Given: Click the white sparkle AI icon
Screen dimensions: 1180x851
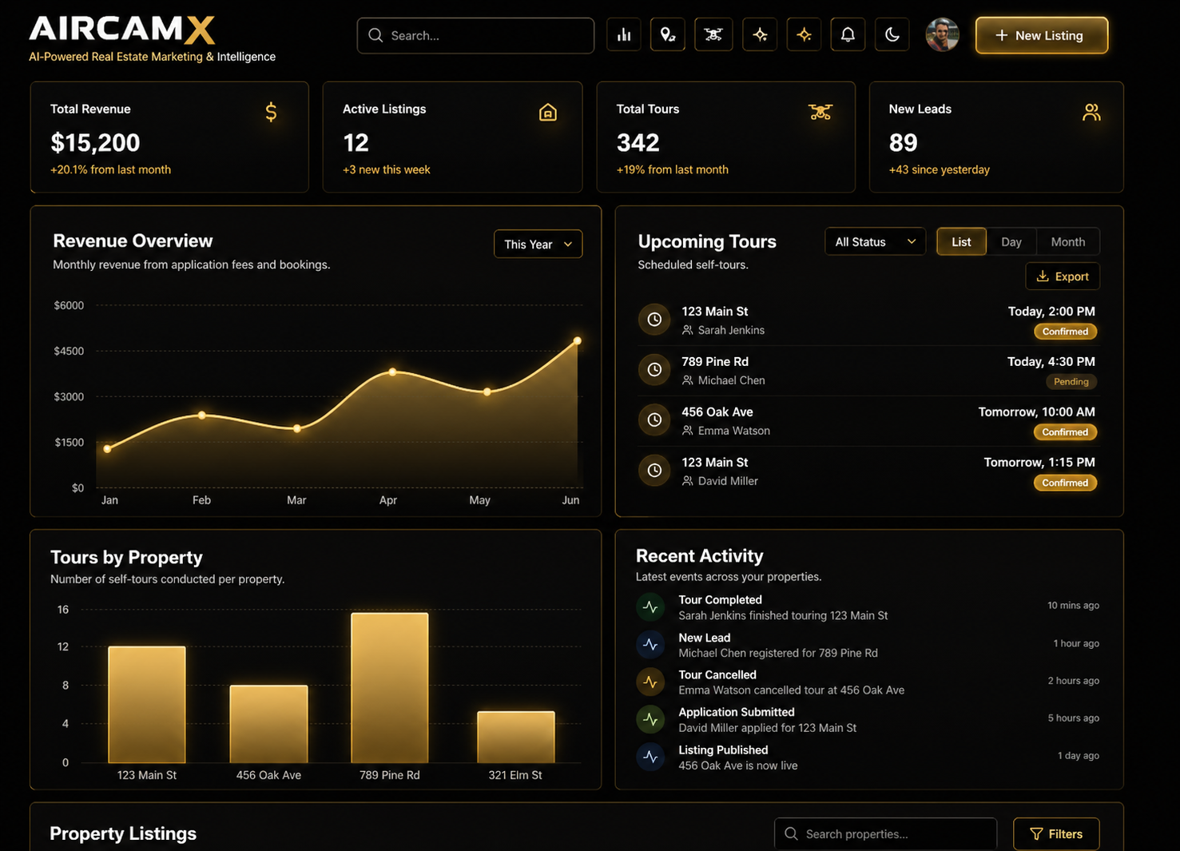Looking at the screenshot, I should click(760, 35).
